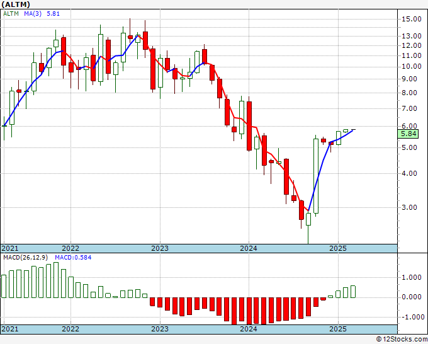Click 2023 on the MACD time axis
Viewport: 428px width, 344px height.
(160, 329)
